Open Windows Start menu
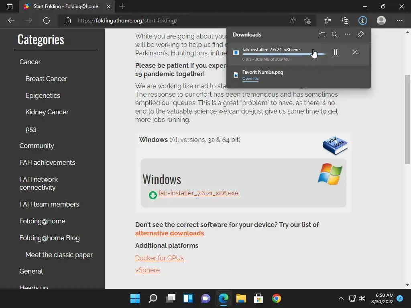411x308 pixels. [x=135, y=298]
